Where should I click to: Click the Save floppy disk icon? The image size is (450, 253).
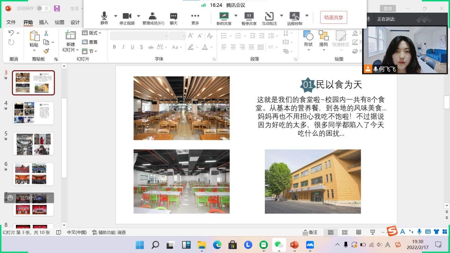pyautogui.click(x=57, y=8)
